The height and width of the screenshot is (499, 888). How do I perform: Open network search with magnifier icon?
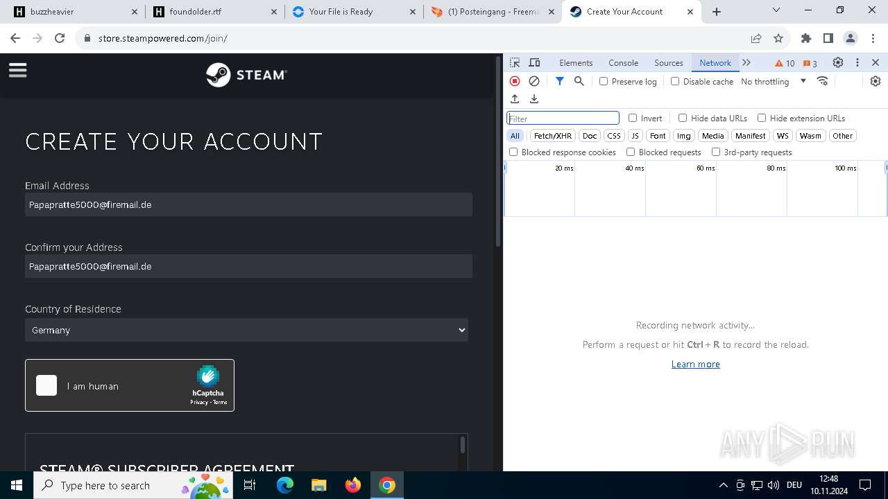pyautogui.click(x=579, y=81)
